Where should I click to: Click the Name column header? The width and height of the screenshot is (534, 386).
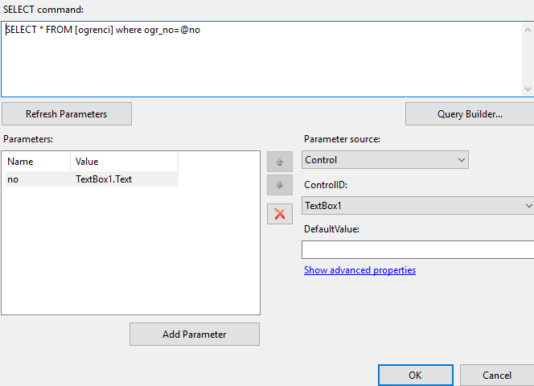(38, 162)
